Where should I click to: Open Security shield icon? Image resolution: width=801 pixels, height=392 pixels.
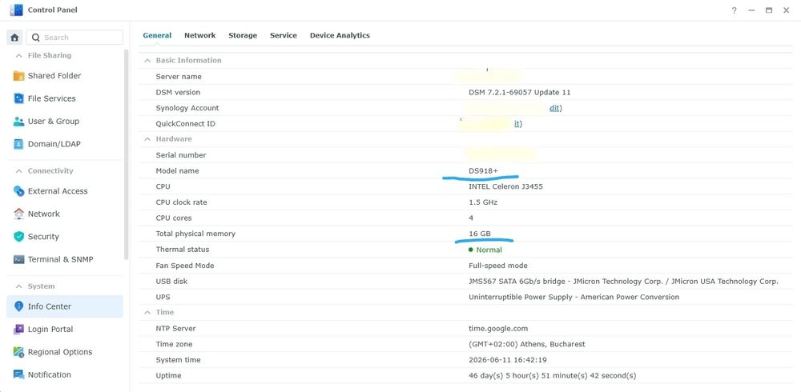click(19, 236)
